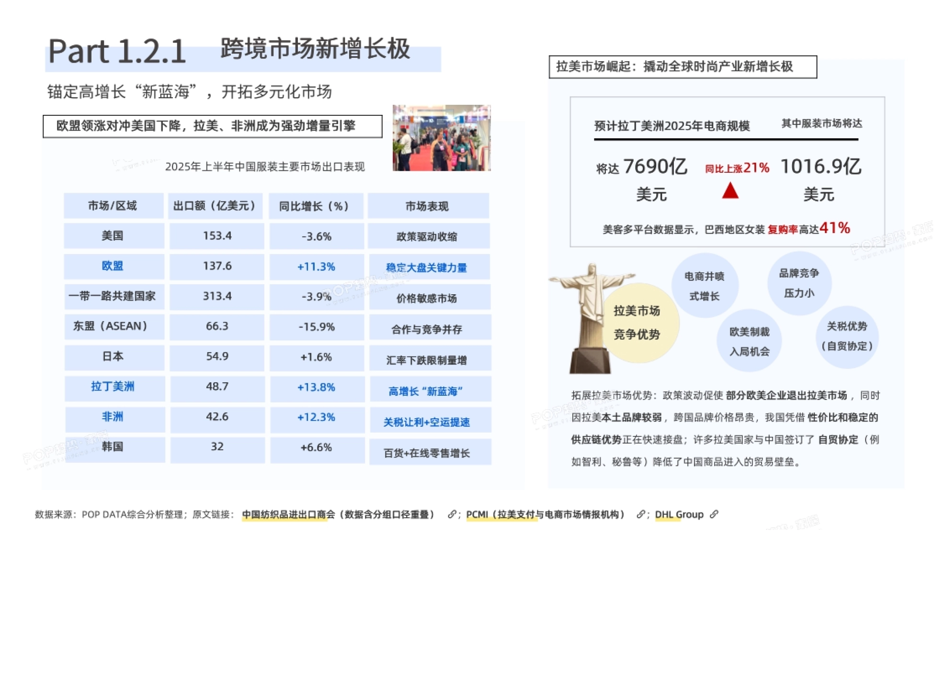934x690 pixels.
Task: Click the Christ the Redeemer statue image
Action: (591, 318)
